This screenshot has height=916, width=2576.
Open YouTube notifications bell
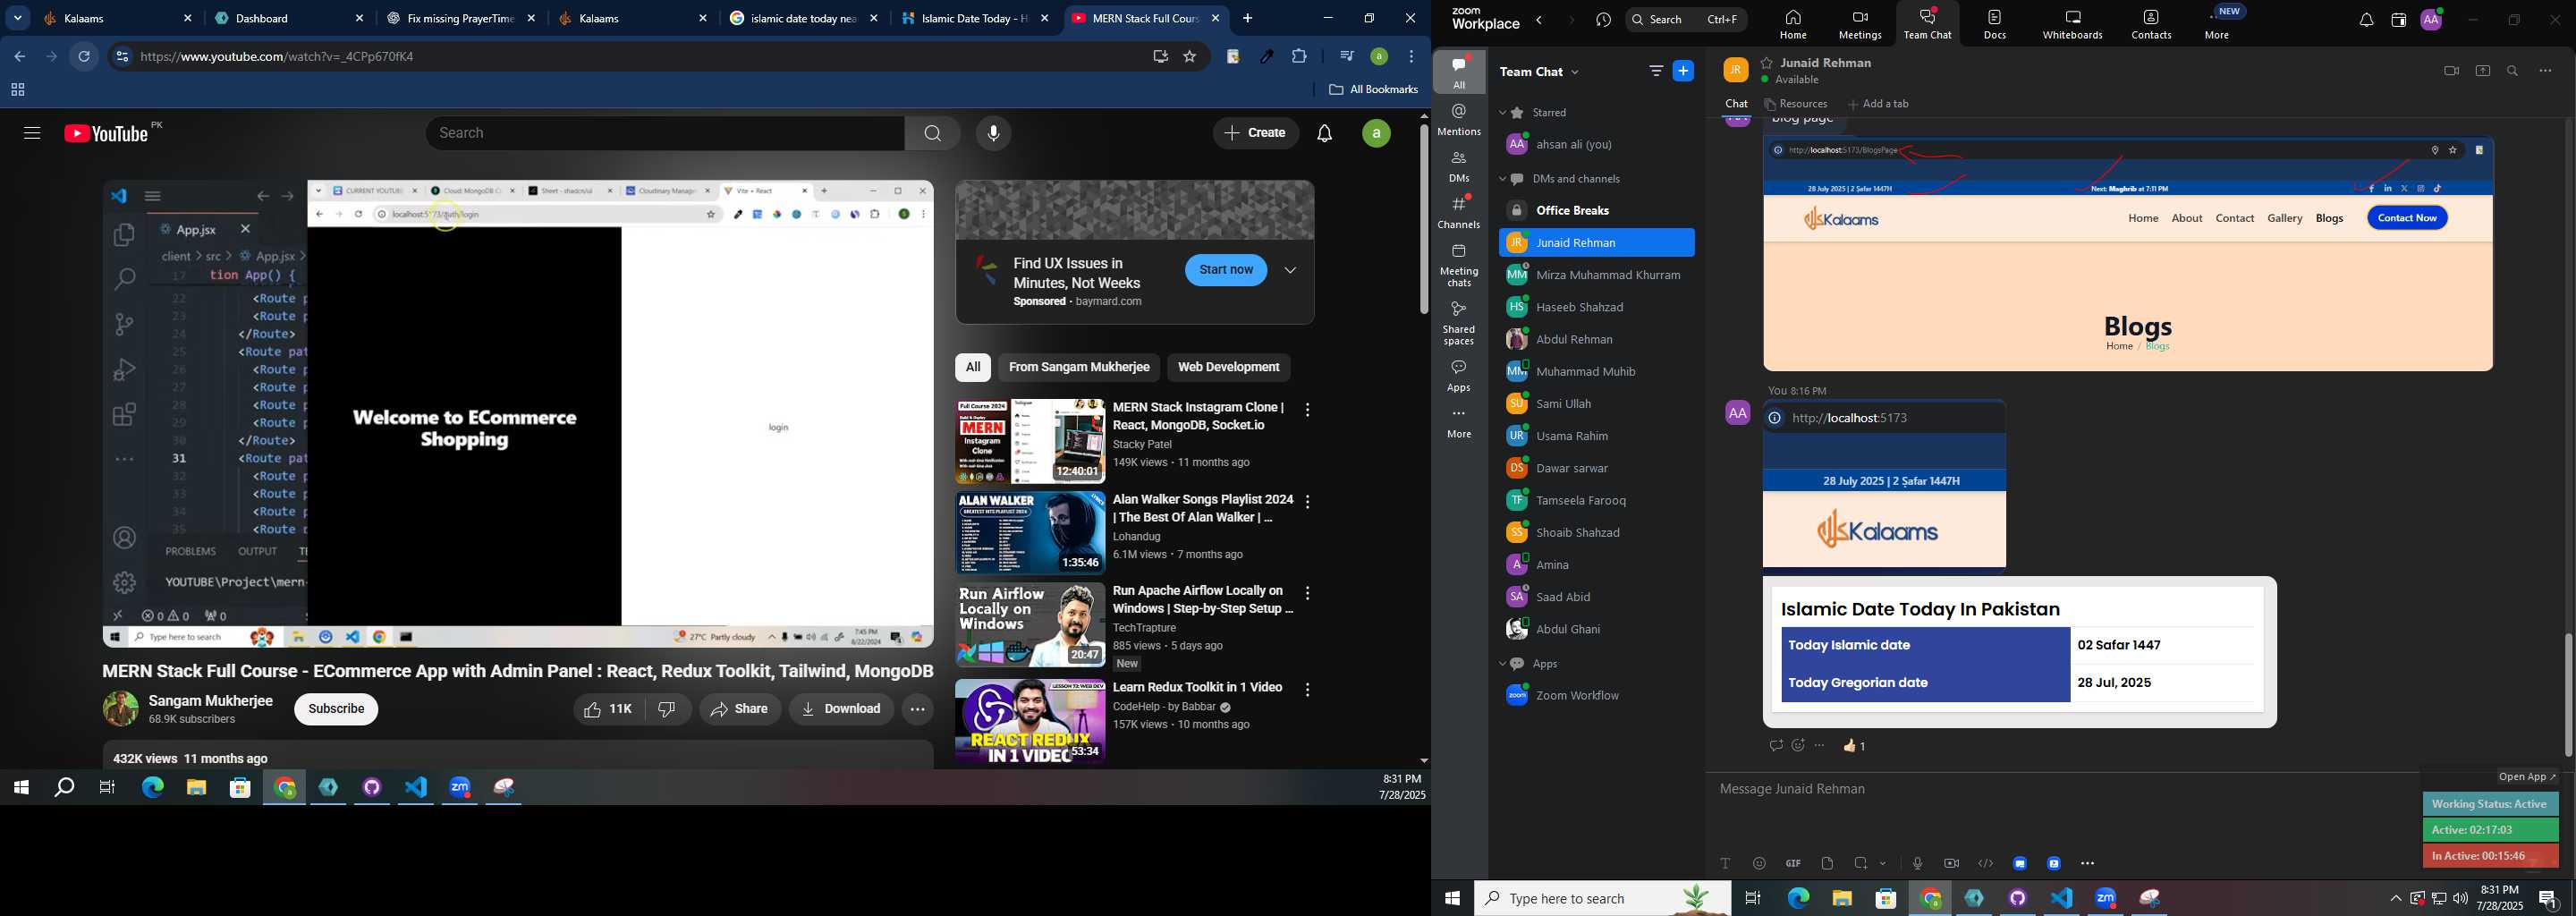tap(1325, 133)
